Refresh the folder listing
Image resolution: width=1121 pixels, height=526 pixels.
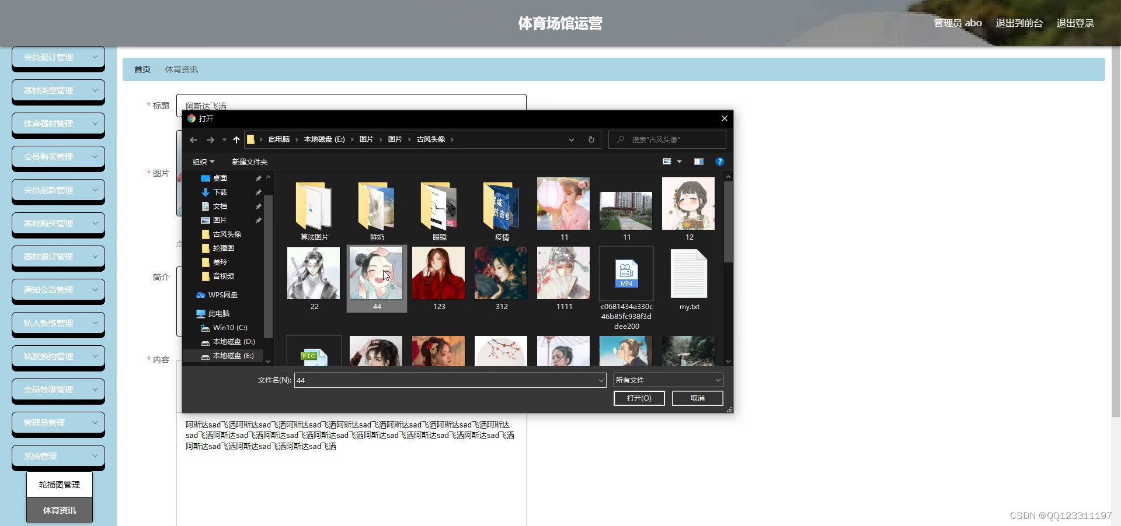point(591,140)
